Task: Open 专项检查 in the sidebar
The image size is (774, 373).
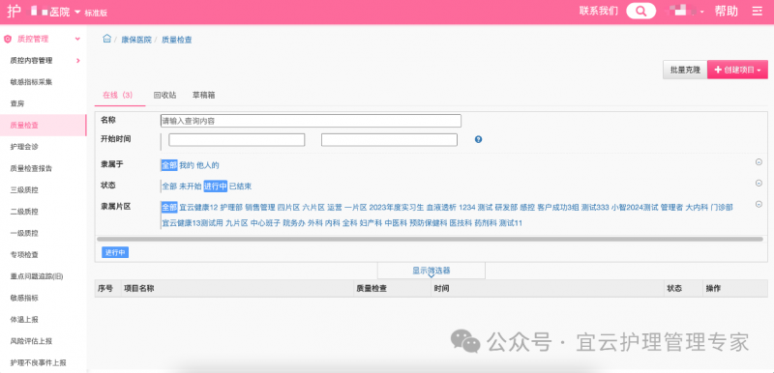Action: (24, 255)
